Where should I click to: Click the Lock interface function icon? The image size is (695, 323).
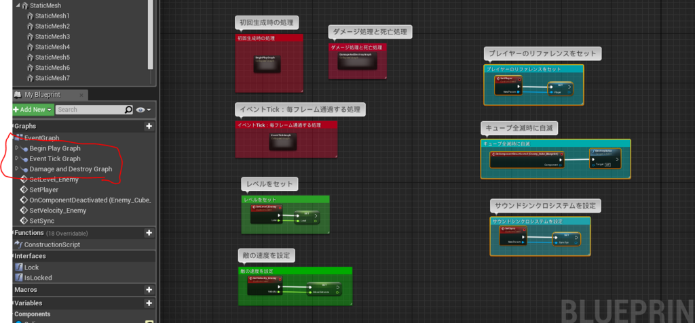click(19, 267)
